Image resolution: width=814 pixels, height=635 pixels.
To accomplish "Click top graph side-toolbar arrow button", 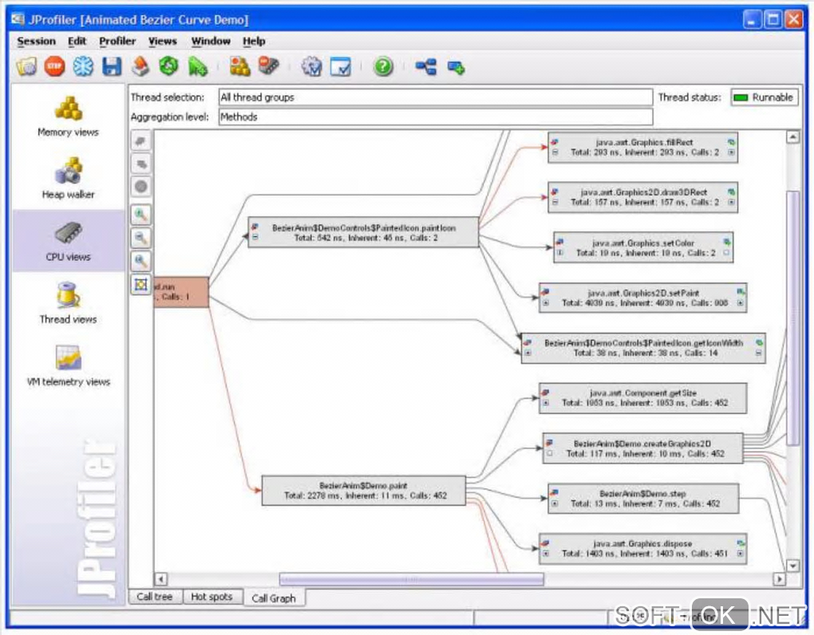I will click(x=140, y=141).
